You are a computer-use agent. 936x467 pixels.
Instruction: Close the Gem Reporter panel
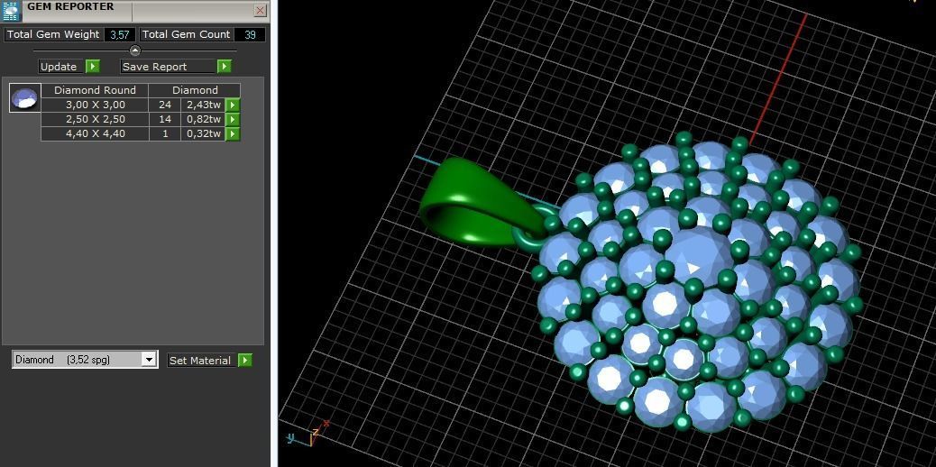(x=261, y=10)
